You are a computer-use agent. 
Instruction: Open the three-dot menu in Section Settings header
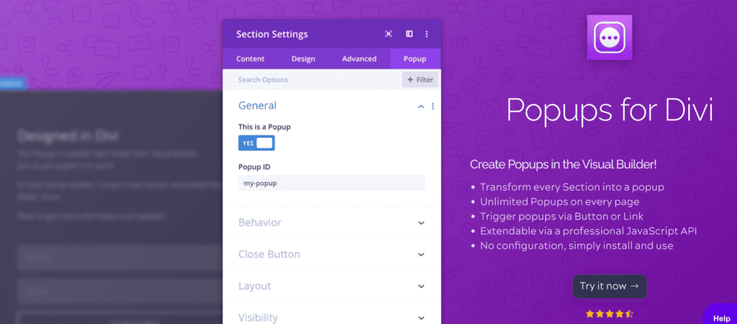[427, 34]
